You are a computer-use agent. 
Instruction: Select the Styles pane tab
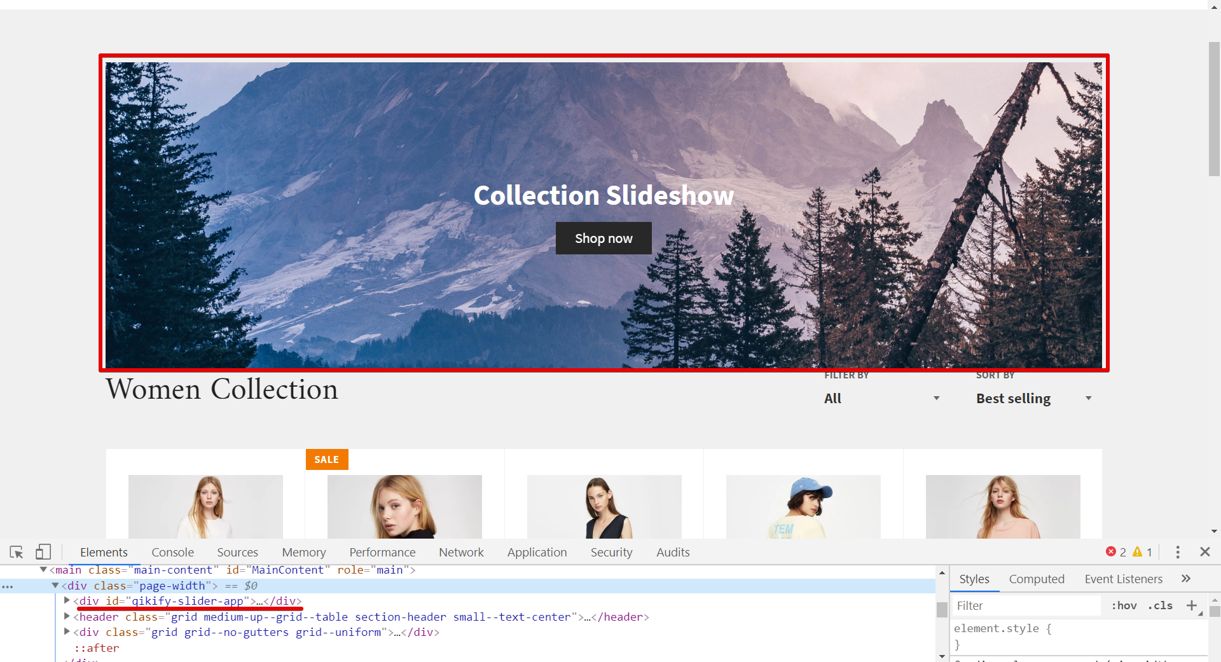coord(974,579)
